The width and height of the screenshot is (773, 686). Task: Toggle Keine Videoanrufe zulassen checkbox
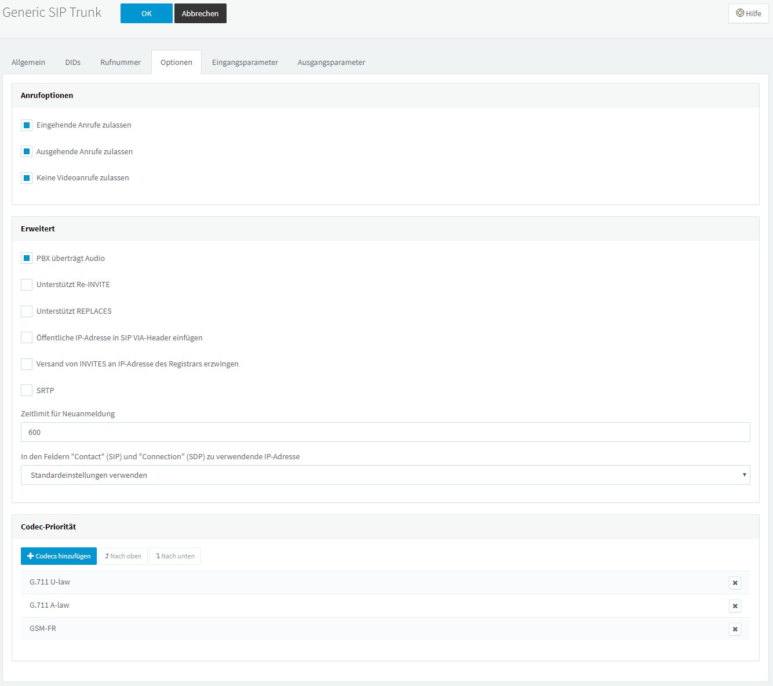pos(27,178)
